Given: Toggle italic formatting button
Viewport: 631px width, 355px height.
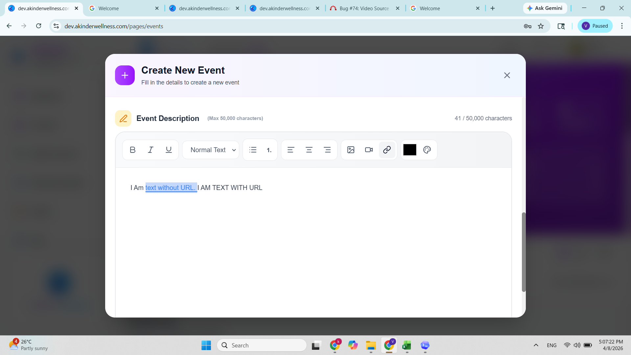Looking at the screenshot, I should coord(151,150).
